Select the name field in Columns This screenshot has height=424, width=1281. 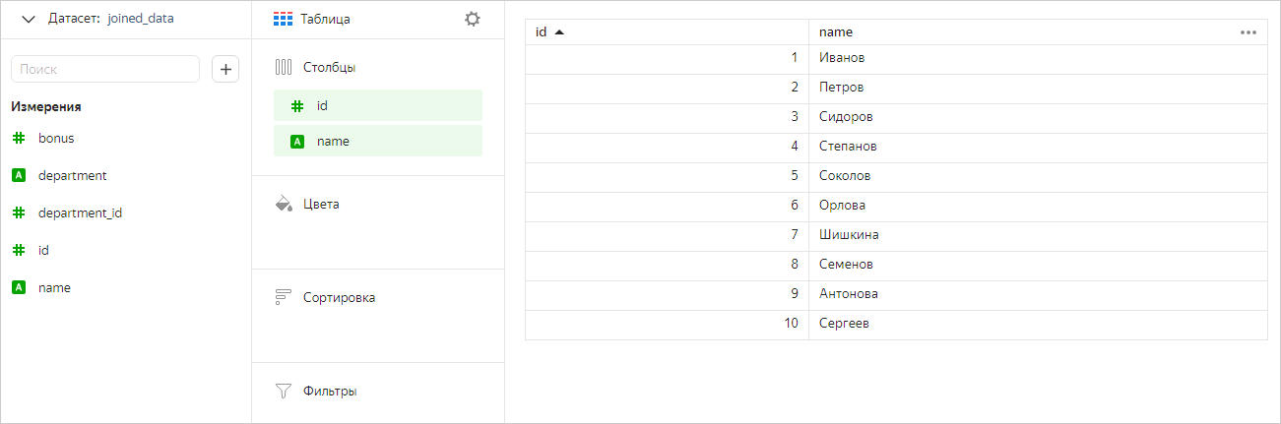tap(378, 141)
